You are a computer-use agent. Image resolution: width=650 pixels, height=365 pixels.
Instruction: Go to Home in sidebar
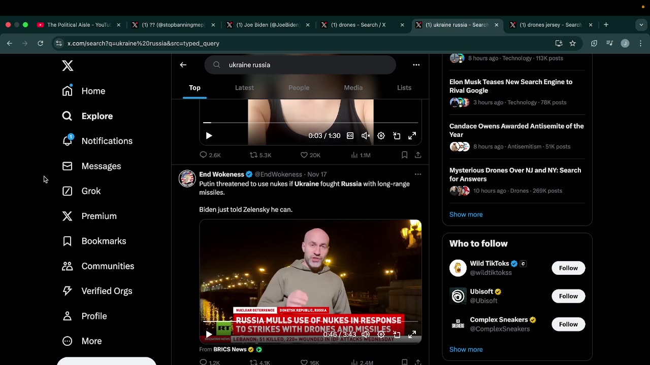coord(84,91)
